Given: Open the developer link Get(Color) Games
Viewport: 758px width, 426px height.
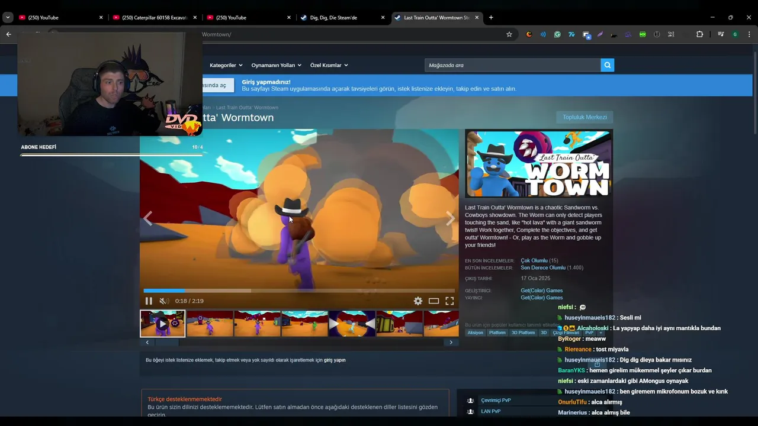Looking at the screenshot, I should (x=542, y=290).
